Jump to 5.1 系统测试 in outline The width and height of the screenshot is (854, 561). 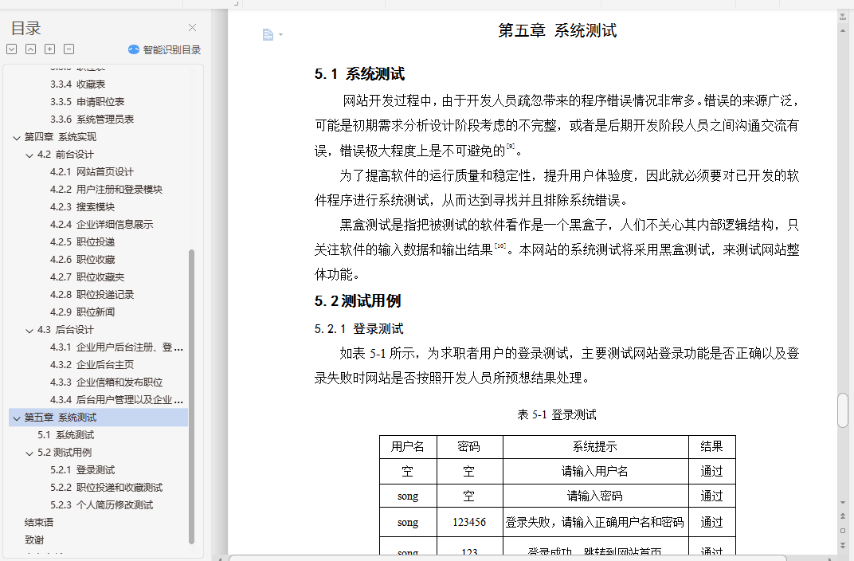[65, 434]
